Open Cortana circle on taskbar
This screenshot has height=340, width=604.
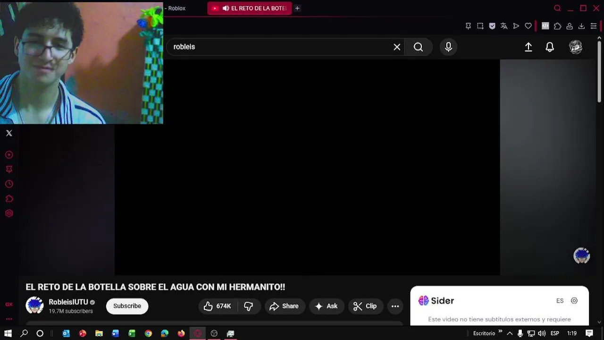click(40, 333)
